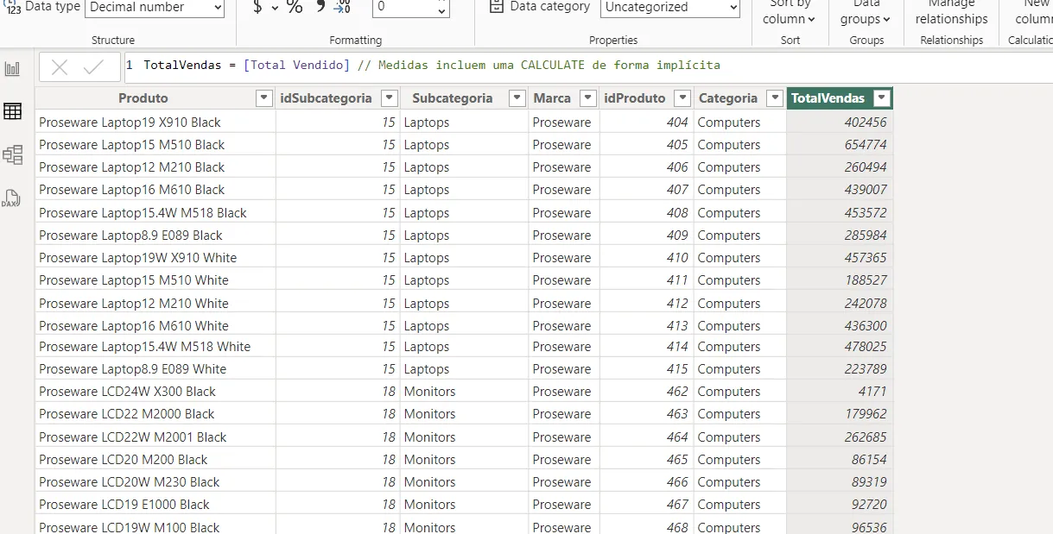
Task: Open DAX query view icon
Action: coord(10,198)
